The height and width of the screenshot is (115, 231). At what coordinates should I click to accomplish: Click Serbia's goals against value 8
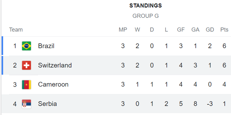195,104
